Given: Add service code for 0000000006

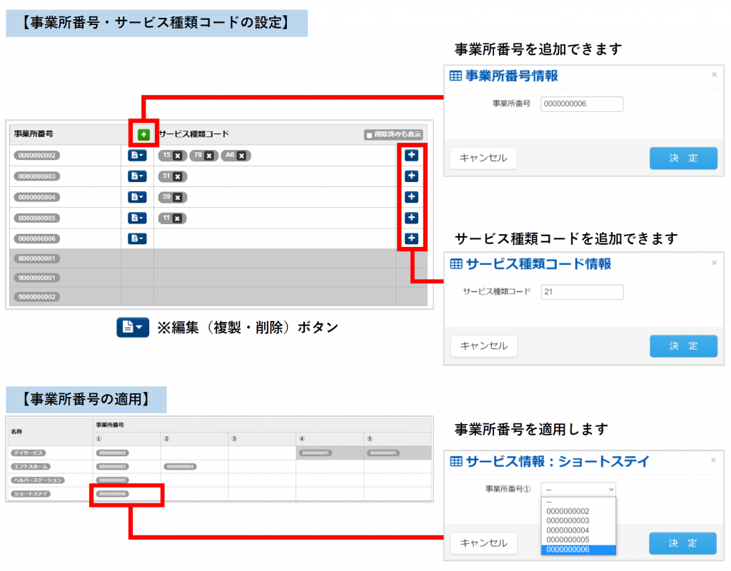Looking at the screenshot, I should 411,239.
